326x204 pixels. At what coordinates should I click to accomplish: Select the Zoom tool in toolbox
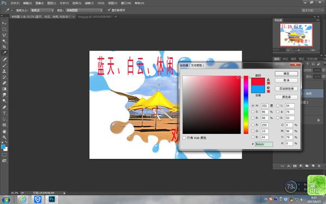[4, 138]
